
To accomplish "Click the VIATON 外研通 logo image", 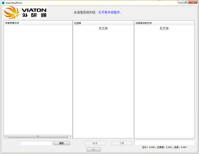I will point(25,12).
